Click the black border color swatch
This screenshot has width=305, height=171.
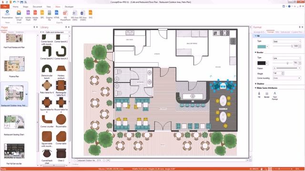click(262, 63)
